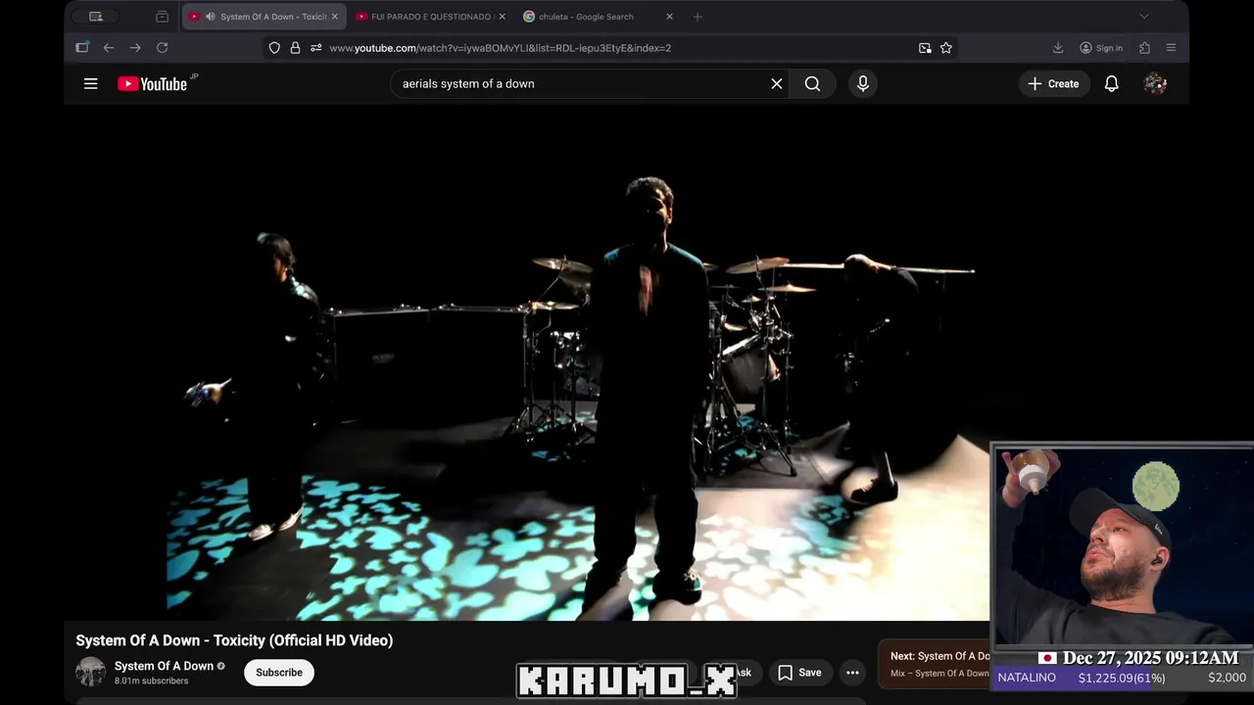Image resolution: width=1254 pixels, height=705 pixels.
Task: Open picture-in-picture icon in address bar
Action: [x=925, y=48]
